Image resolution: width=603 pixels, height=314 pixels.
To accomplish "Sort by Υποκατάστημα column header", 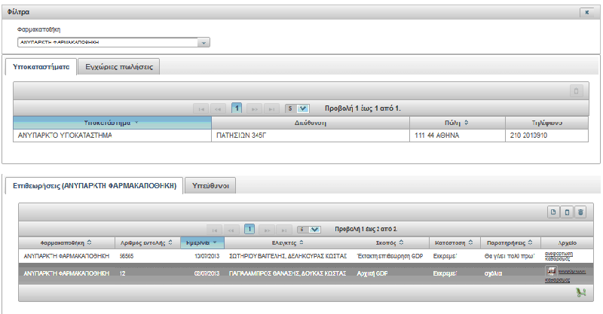I will [112, 123].
